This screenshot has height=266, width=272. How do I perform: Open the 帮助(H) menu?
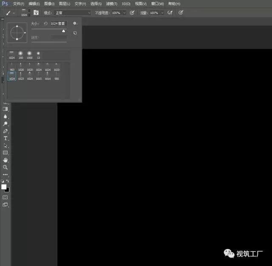coord(174,4)
